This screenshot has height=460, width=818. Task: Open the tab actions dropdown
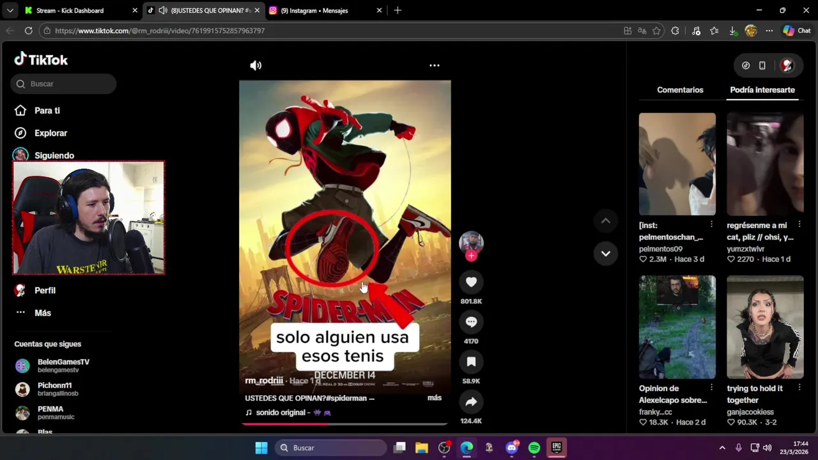click(10, 10)
